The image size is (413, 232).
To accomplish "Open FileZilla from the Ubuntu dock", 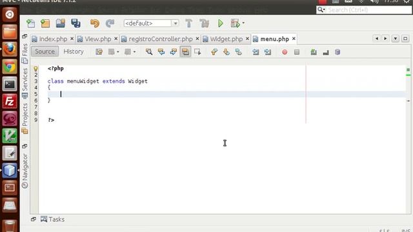I will [x=10, y=101].
